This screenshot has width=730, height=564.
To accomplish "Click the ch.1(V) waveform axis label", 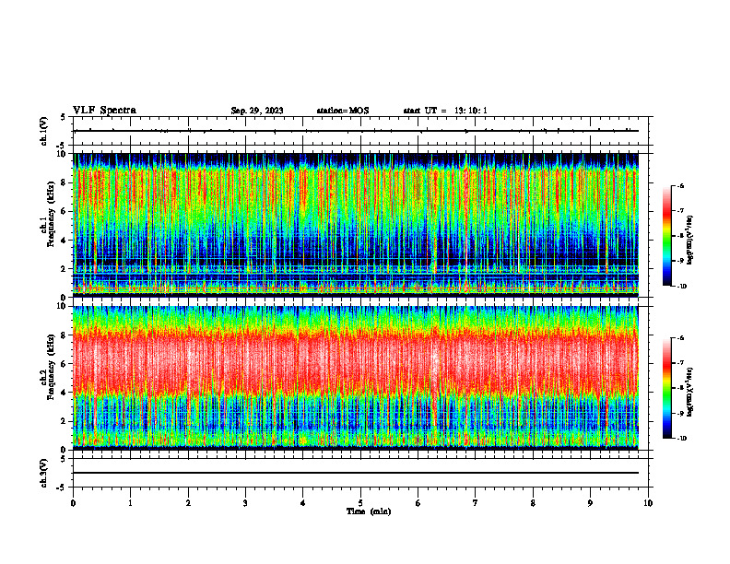I will coord(44,131).
